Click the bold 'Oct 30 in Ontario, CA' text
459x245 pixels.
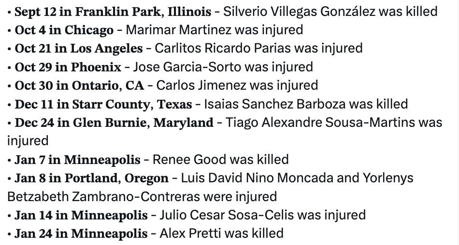76,85
